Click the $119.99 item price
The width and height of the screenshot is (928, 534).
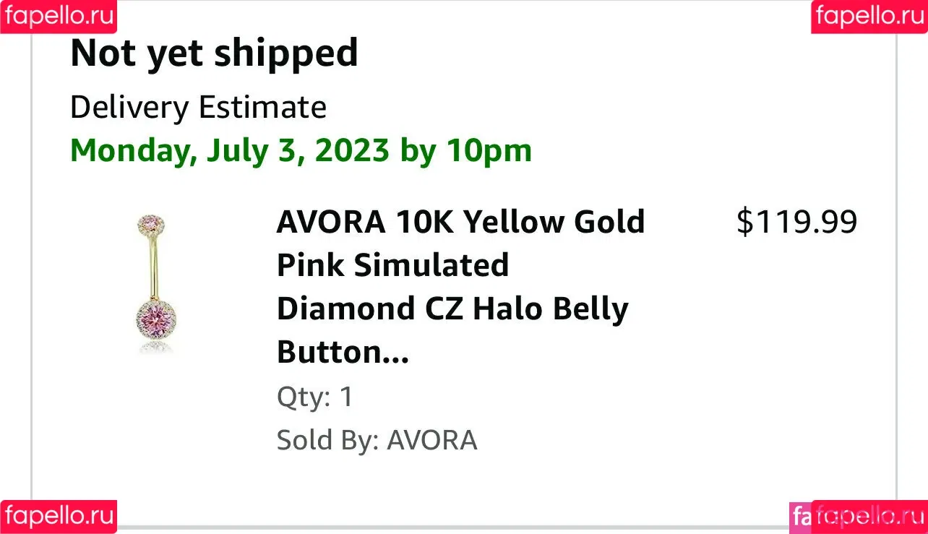coord(796,222)
